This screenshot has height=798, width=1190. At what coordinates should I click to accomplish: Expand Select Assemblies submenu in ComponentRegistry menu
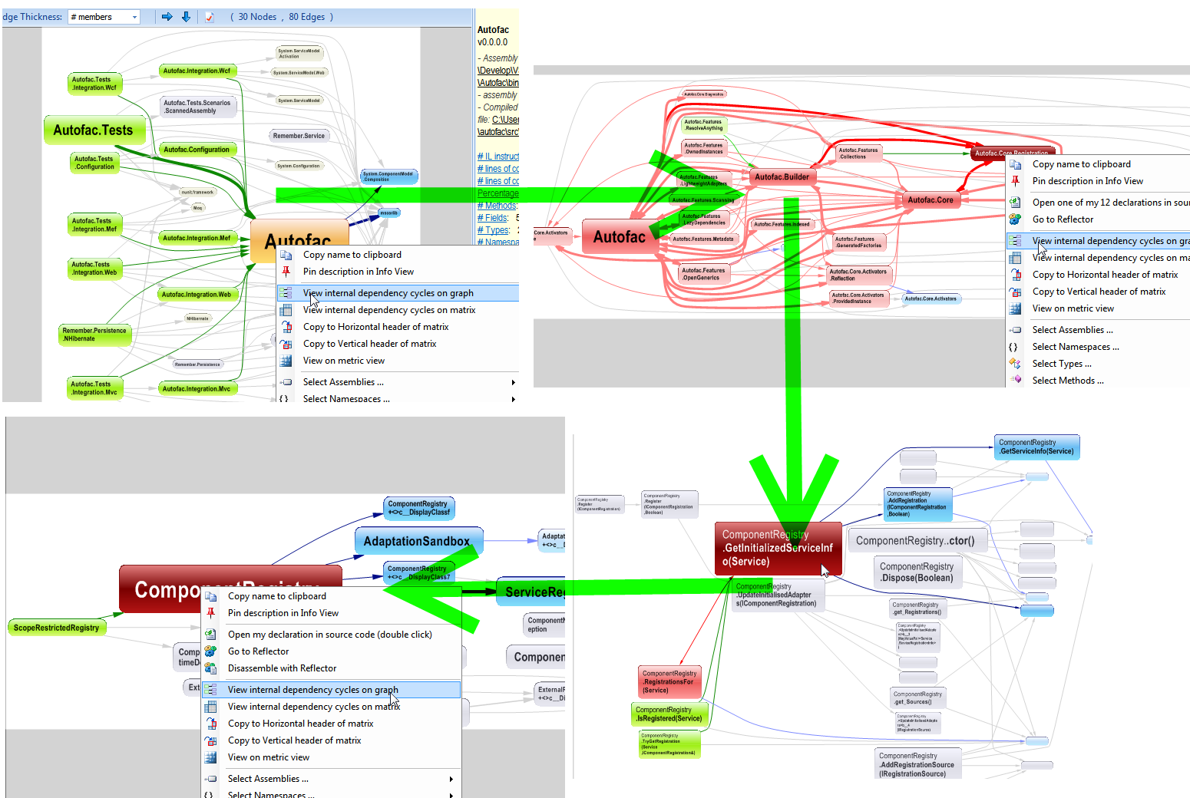451,779
